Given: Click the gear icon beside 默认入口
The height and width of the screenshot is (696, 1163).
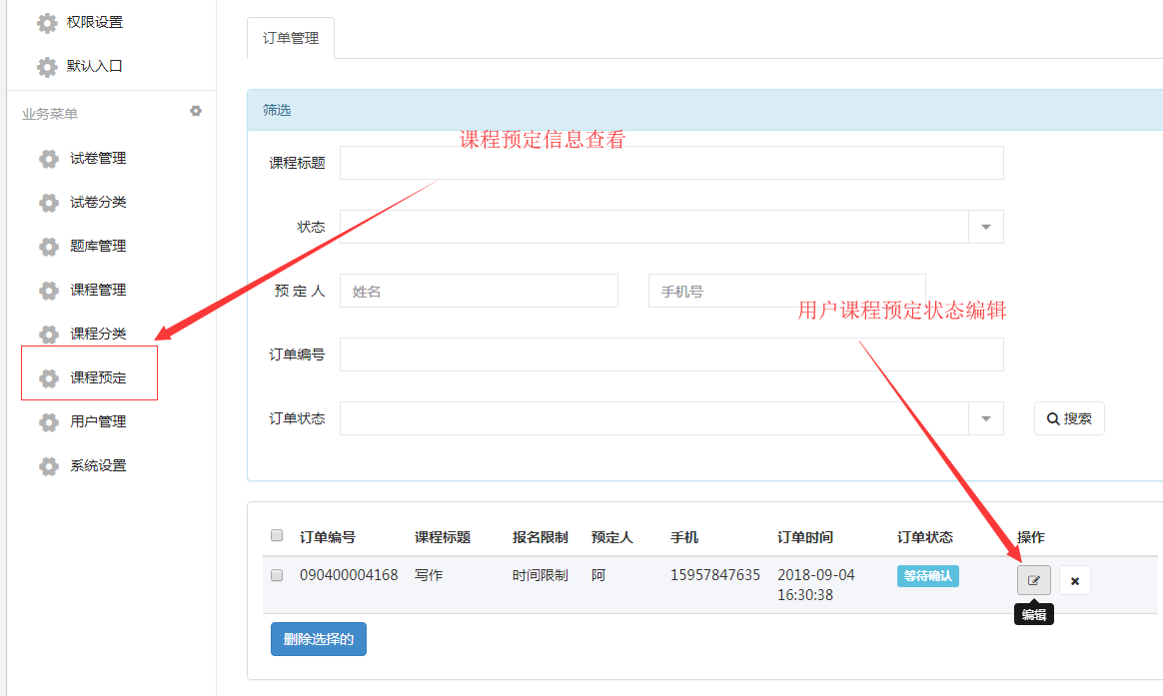Looking at the screenshot, I should pyautogui.click(x=47, y=67).
